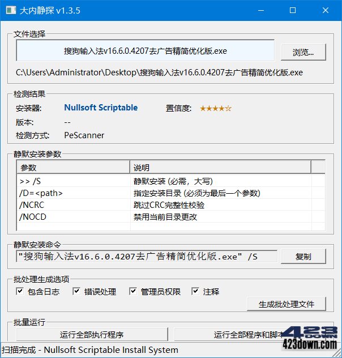Click description 禁用当前目录更改
The image size is (342, 358).
pyautogui.click(x=165, y=217)
